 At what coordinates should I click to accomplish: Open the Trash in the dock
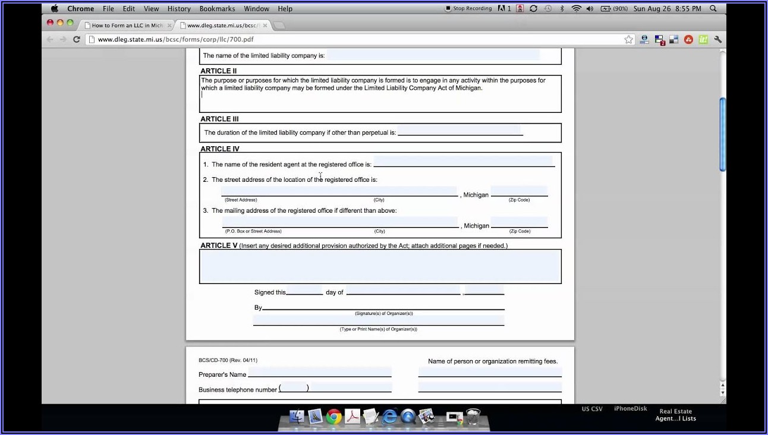473,416
